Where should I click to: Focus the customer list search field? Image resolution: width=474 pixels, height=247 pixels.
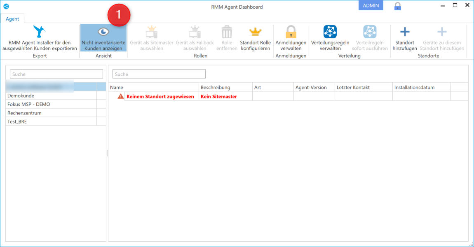coord(56,74)
